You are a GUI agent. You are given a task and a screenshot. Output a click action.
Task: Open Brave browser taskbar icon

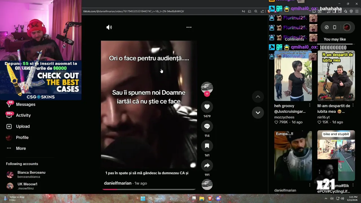210,198
